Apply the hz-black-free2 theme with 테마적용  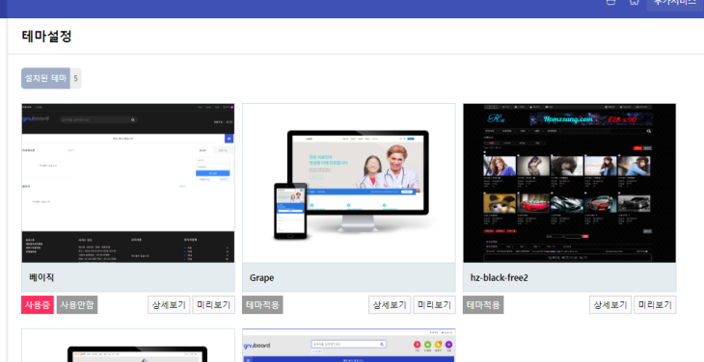[x=483, y=304]
